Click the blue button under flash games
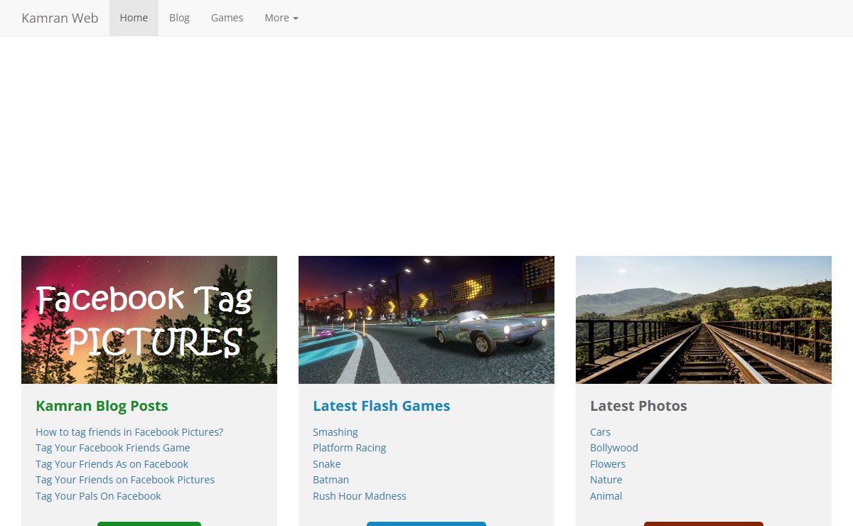This screenshot has height=526, width=853. pos(426,524)
